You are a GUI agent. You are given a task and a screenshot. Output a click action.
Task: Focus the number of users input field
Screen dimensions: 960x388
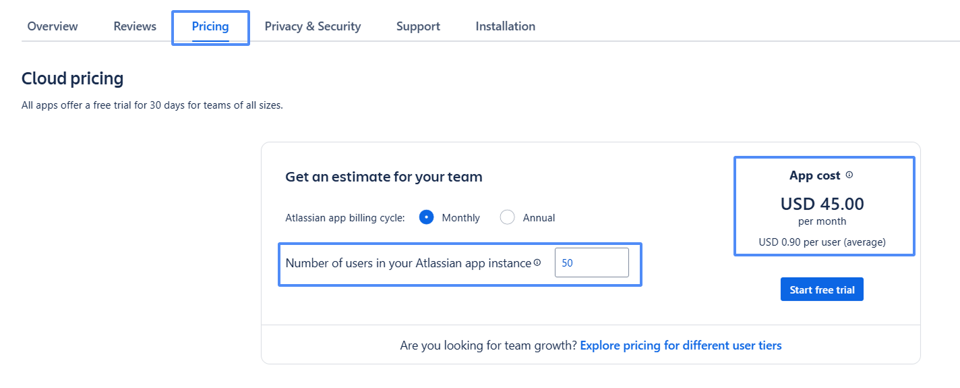tap(591, 262)
